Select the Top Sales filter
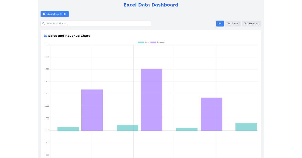Screen dimensions: 302x158 tap(233, 23)
